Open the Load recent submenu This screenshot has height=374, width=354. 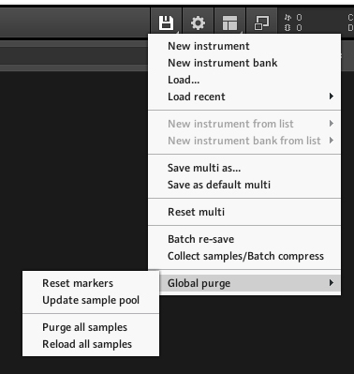[244, 97]
